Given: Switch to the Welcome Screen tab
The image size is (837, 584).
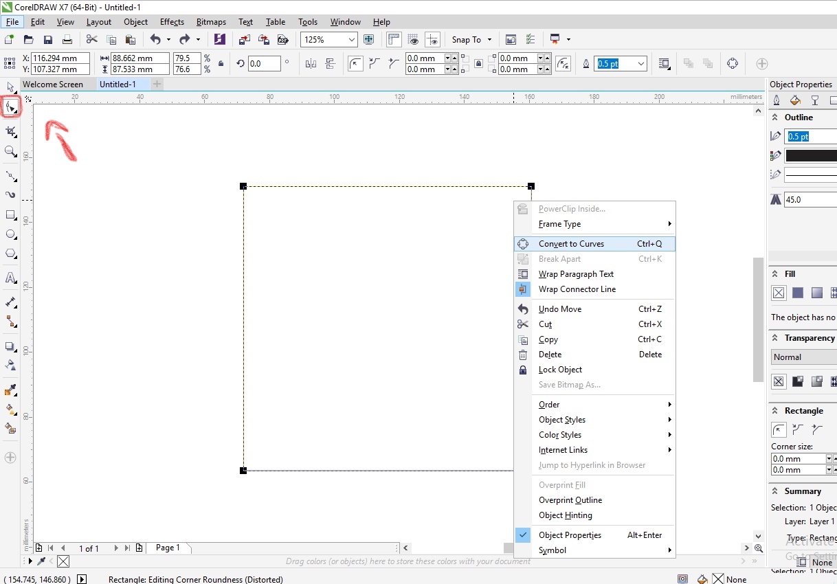Looking at the screenshot, I should (53, 85).
